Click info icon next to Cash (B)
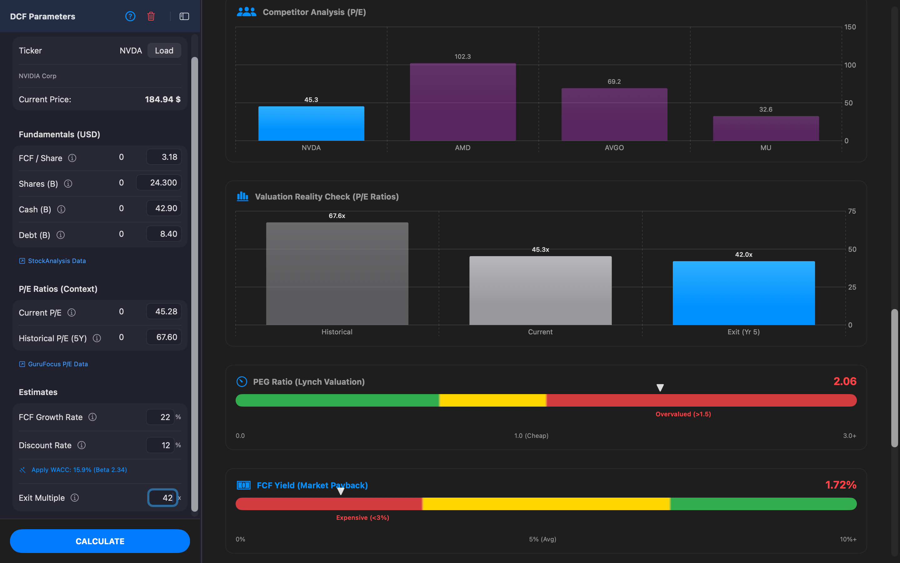Image resolution: width=900 pixels, height=563 pixels. pos(61,209)
